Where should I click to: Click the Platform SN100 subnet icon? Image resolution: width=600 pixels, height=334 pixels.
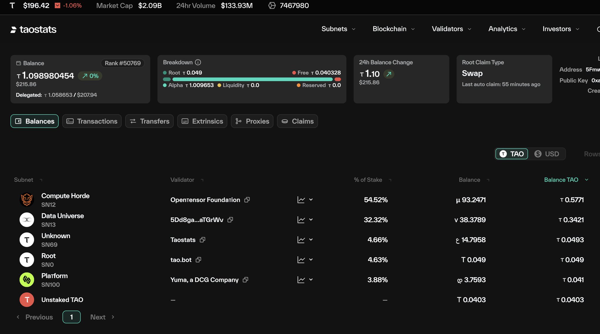(x=27, y=280)
